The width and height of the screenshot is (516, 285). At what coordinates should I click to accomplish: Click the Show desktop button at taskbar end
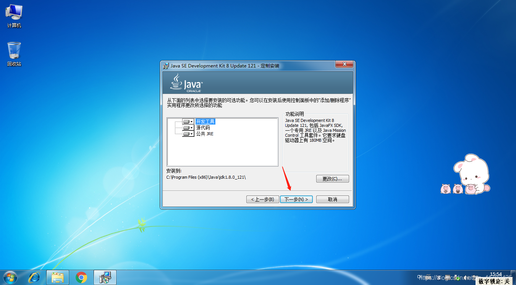(x=513, y=277)
